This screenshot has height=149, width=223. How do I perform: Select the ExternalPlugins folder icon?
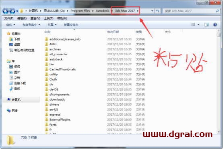point(47,120)
